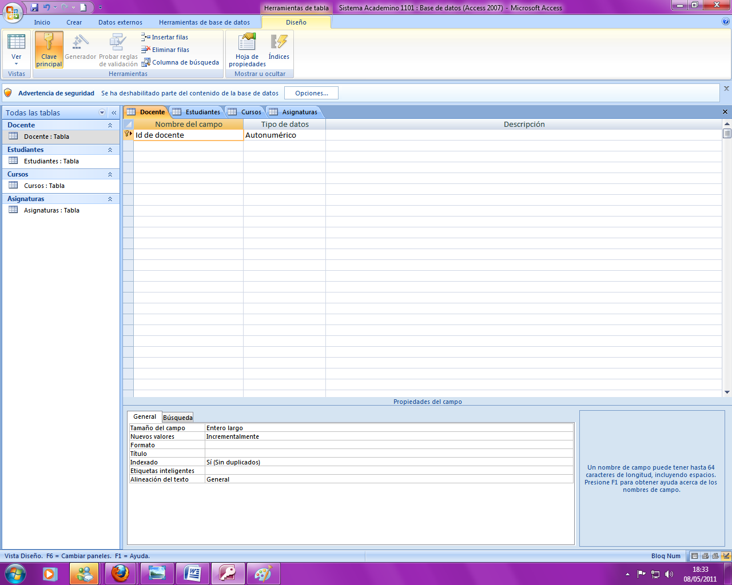Click the Id de docente field name
The height and width of the screenshot is (585, 732).
(x=188, y=135)
